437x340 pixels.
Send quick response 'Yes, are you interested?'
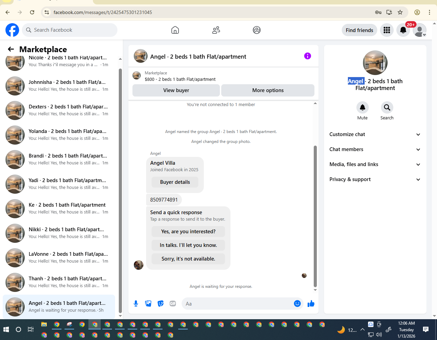tap(188, 232)
